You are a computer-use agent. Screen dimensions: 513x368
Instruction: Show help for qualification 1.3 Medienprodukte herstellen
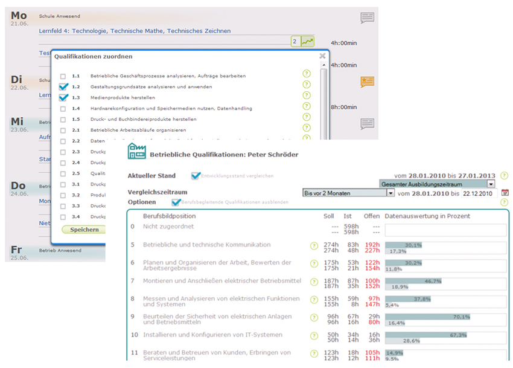click(x=306, y=95)
